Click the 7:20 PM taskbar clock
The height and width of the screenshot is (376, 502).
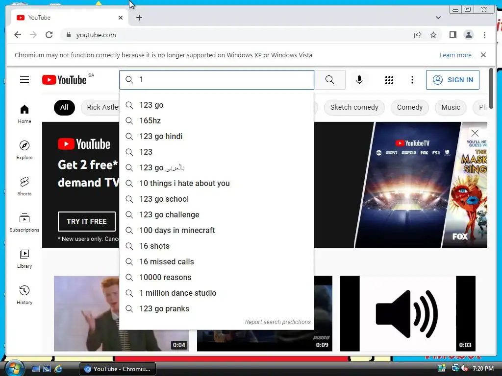tap(483, 369)
